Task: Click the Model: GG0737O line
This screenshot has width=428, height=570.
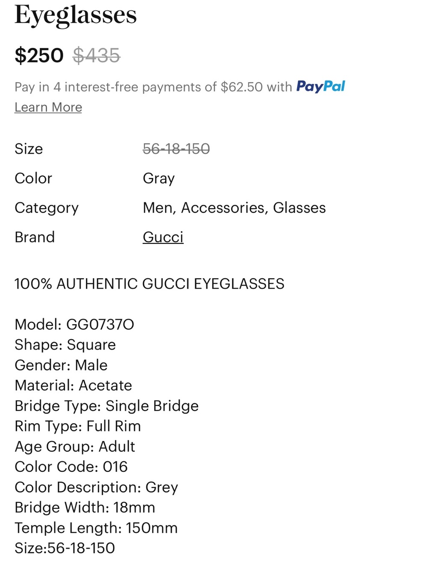Action: pyautogui.click(x=74, y=325)
